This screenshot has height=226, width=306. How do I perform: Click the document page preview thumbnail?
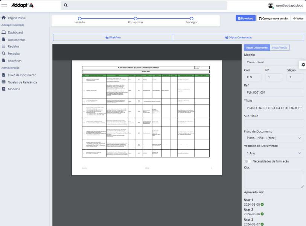[x=147, y=118]
